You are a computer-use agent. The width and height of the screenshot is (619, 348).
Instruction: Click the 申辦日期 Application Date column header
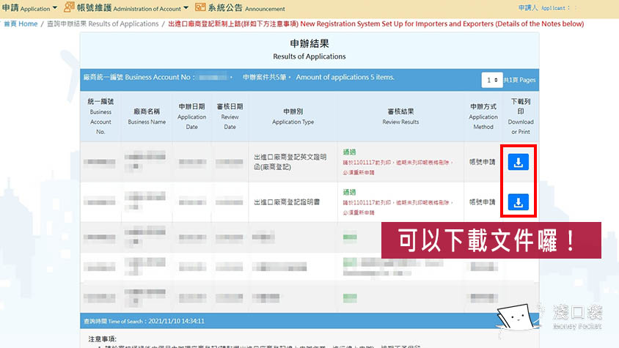[x=191, y=116]
